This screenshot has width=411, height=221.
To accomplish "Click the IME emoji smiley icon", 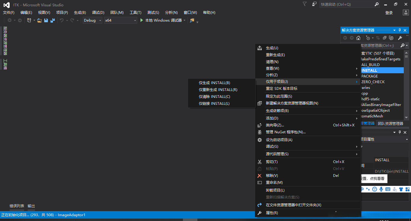I will [374, 189].
